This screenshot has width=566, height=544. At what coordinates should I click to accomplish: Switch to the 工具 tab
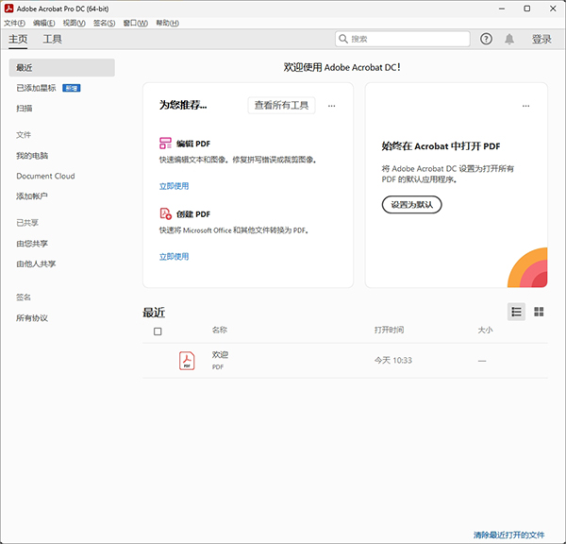tap(52, 39)
